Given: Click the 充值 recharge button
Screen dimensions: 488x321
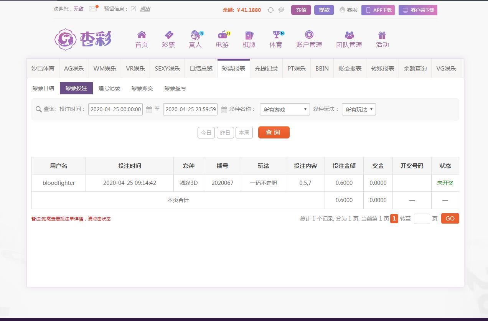Looking at the screenshot, I should tap(301, 10).
